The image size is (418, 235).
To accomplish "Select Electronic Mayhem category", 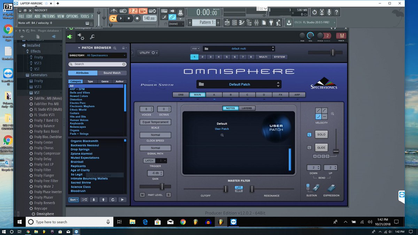I will click(82, 106).
